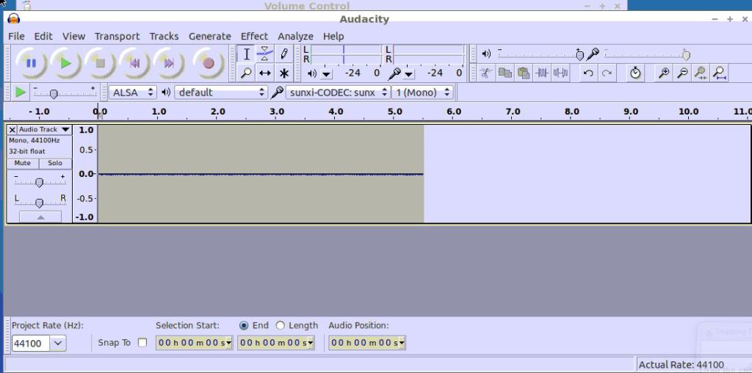Click the selection End time field
The image size is (752, 373).
point(276,343)
